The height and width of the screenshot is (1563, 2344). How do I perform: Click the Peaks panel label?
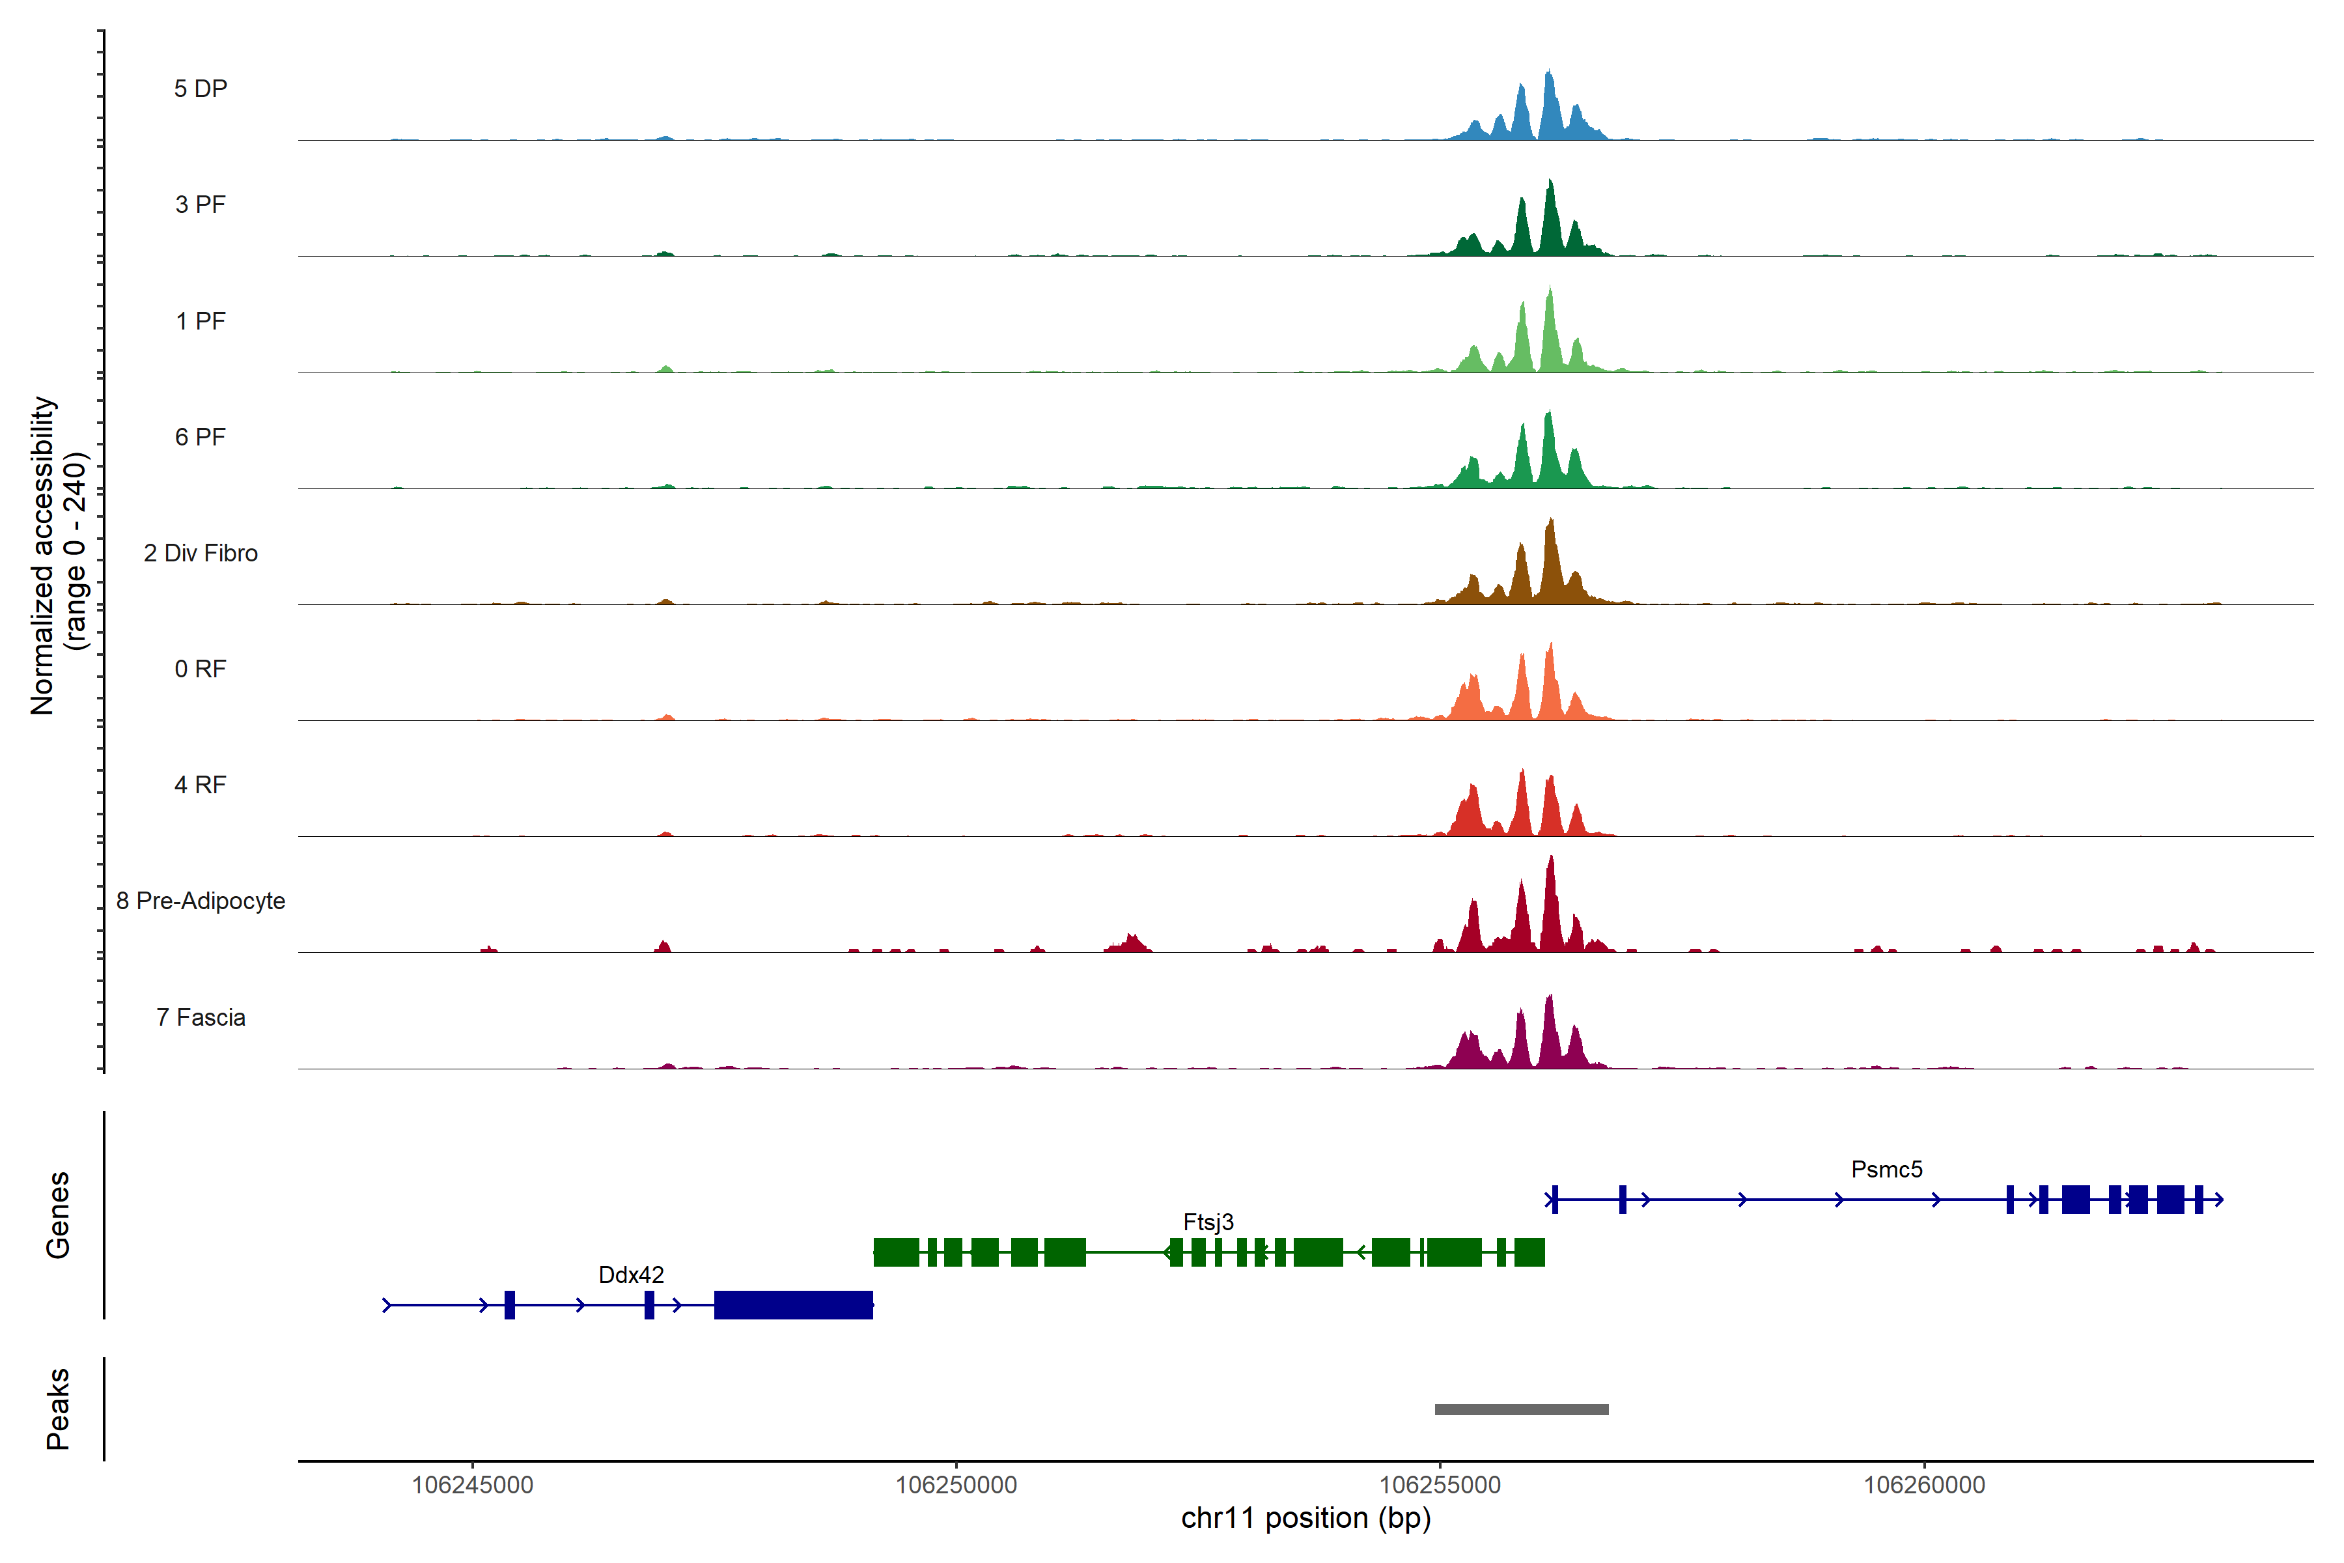pos(58,1409)
